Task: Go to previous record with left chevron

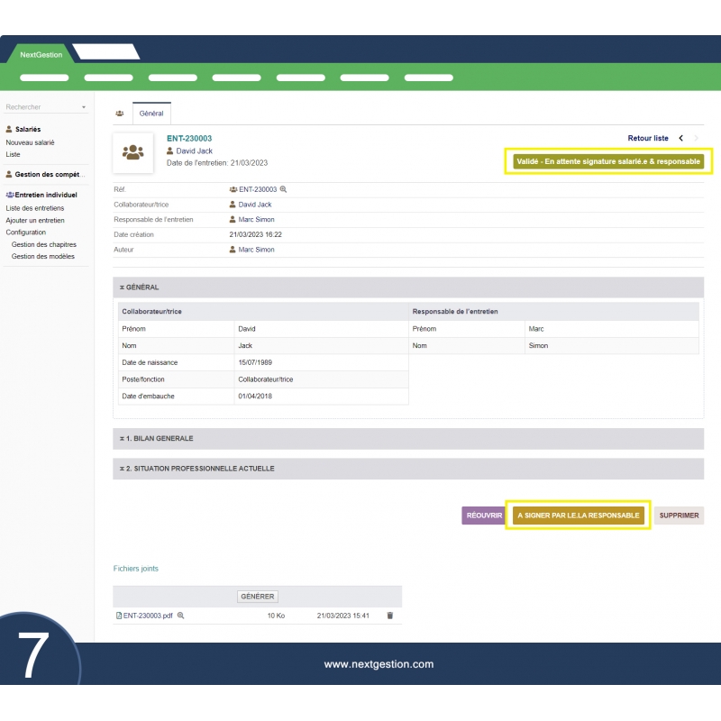Action: click(x=680, y=138)
